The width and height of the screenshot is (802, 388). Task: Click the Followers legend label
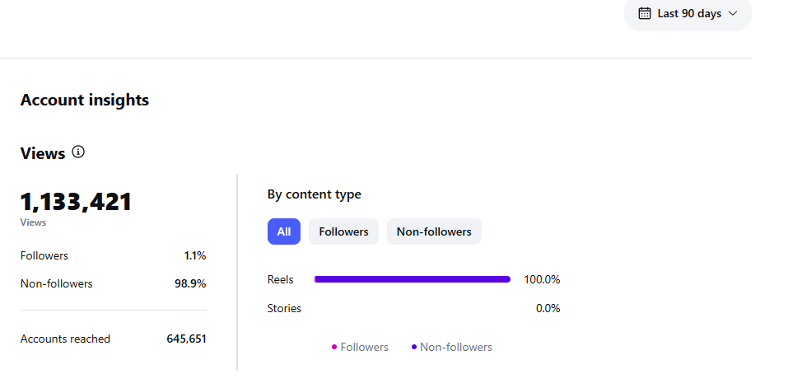pos(364,347)
